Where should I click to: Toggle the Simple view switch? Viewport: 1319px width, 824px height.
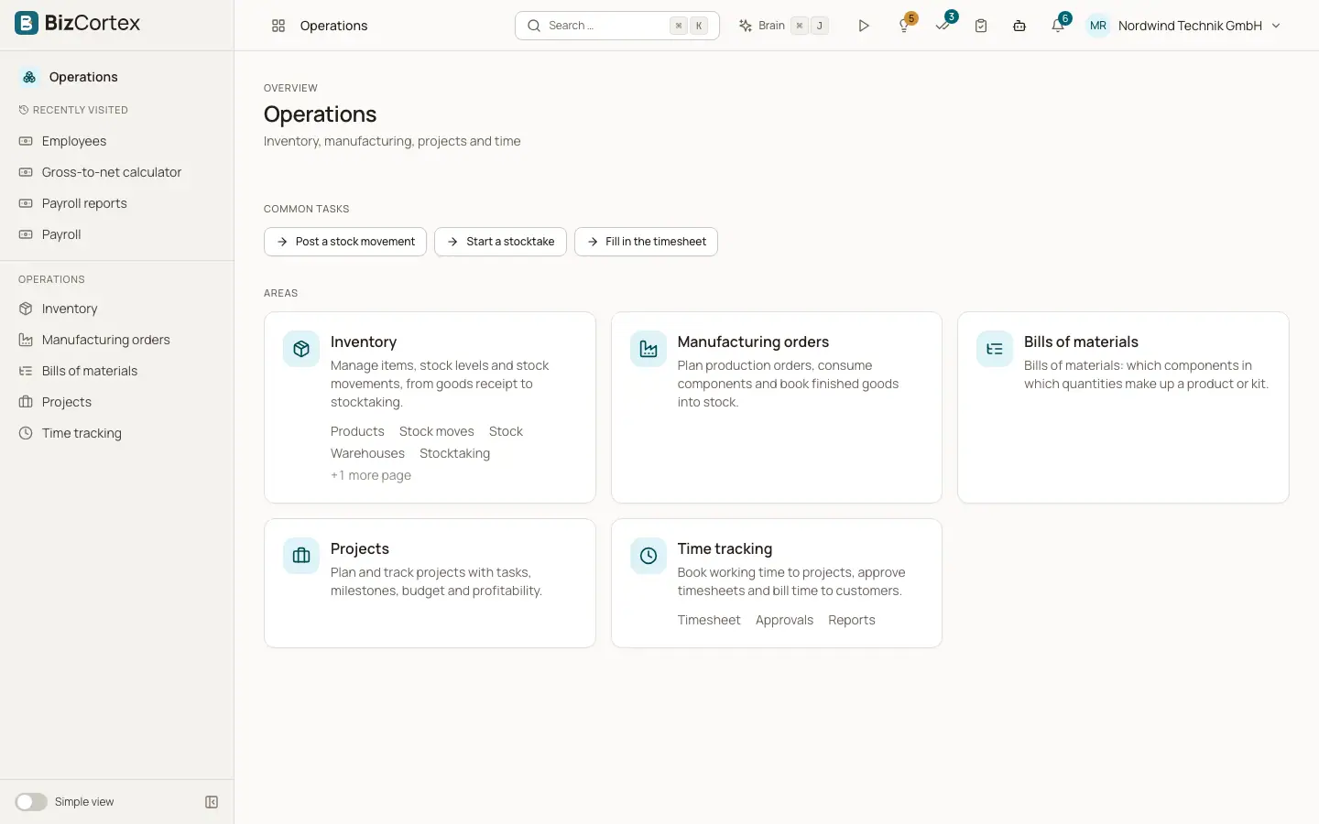point(31,802)
